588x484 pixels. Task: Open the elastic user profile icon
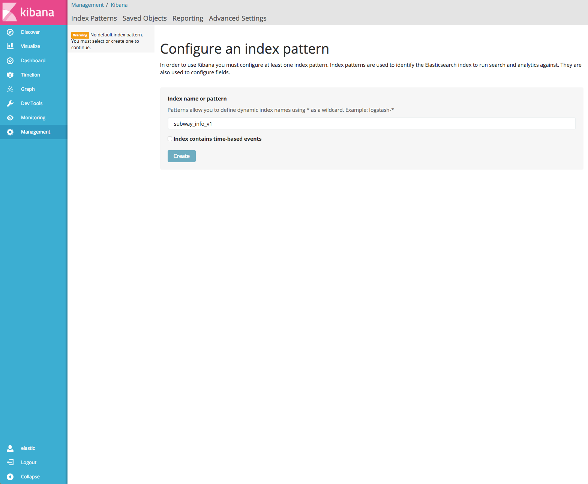click(10, 448)
